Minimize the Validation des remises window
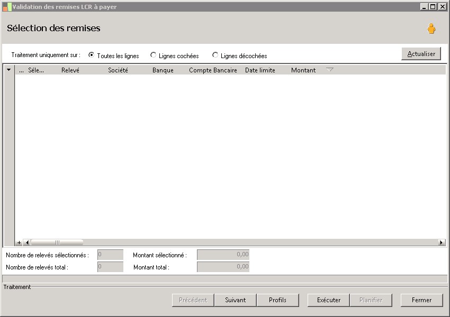This screenshot has height=317, width=450. point(424,6)
